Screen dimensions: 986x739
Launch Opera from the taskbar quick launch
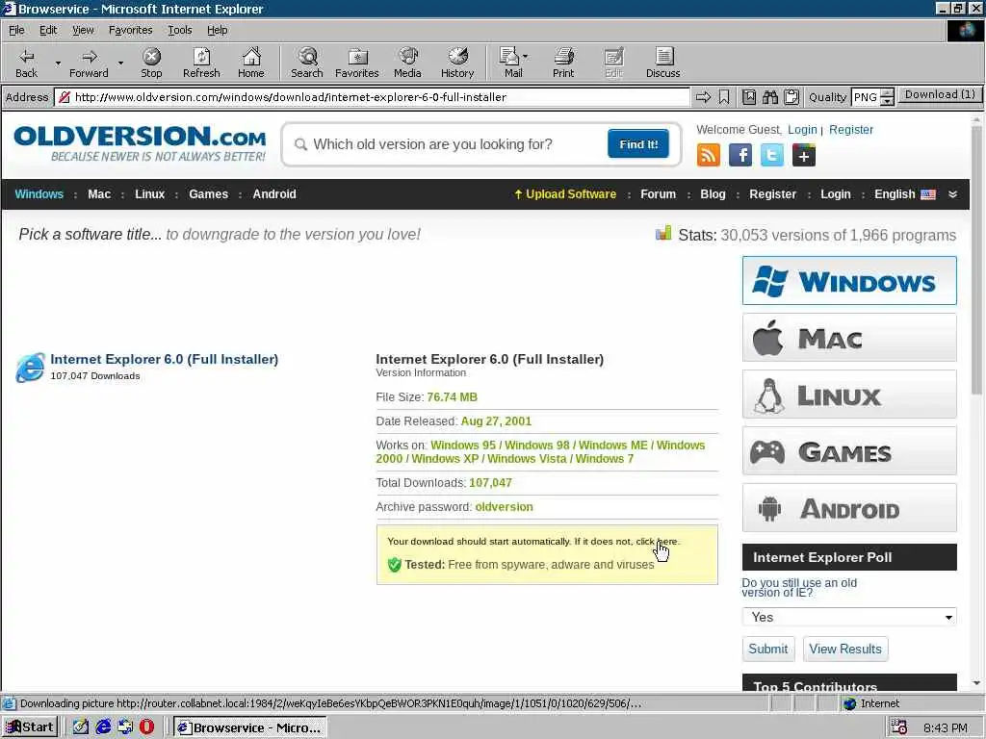(146, 727)
